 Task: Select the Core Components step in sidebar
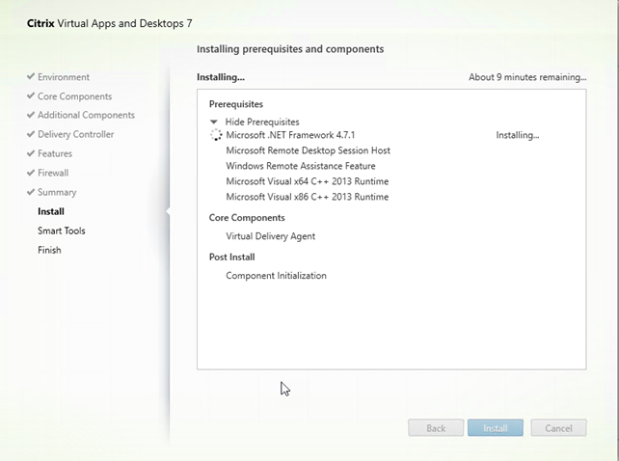[74, 96]
